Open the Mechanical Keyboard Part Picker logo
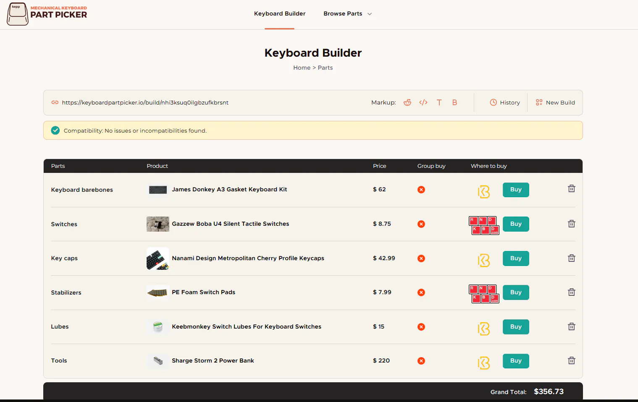638x402 pixels. (47, 14)
